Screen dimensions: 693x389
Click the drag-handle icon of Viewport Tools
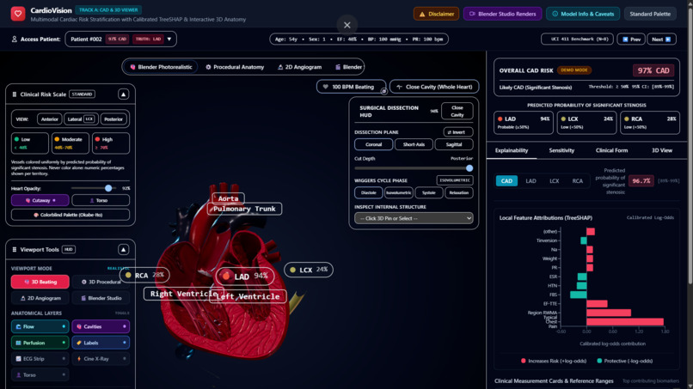[x=14, y=250]
